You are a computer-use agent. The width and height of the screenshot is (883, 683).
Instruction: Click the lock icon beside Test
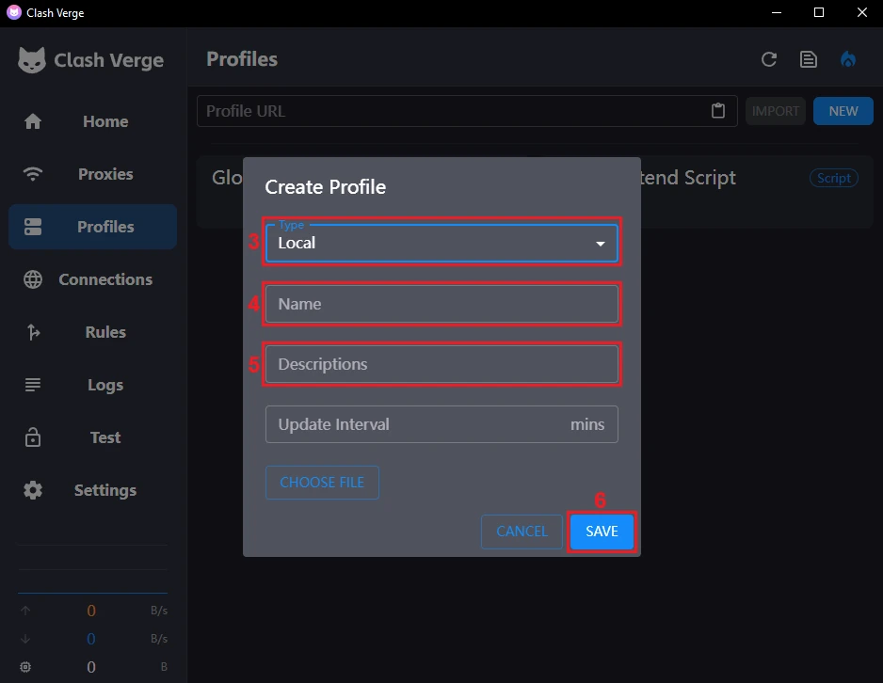pos(33,437)
